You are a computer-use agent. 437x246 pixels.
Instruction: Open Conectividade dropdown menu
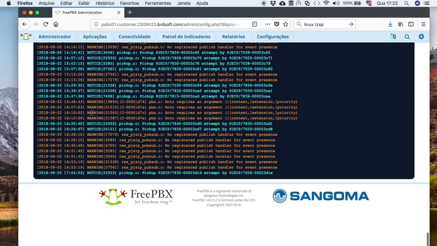134,37
